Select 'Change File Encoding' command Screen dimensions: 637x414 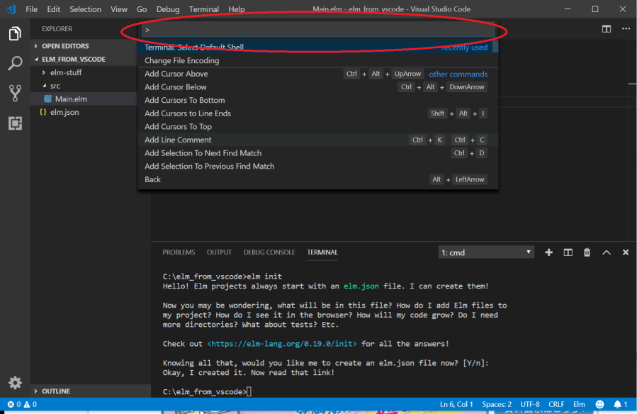182,60
